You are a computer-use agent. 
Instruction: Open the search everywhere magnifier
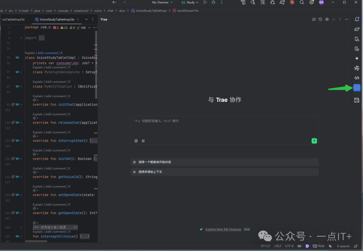click(x=301, y=2)
